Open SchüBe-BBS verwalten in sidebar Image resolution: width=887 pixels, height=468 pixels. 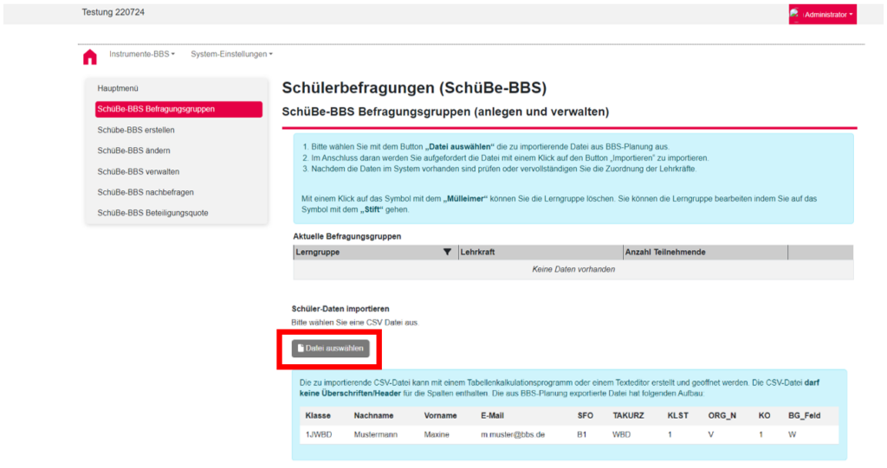pos(139,171)
